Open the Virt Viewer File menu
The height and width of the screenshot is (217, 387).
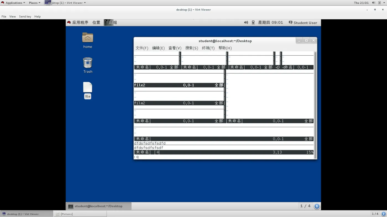coord(4,17)
